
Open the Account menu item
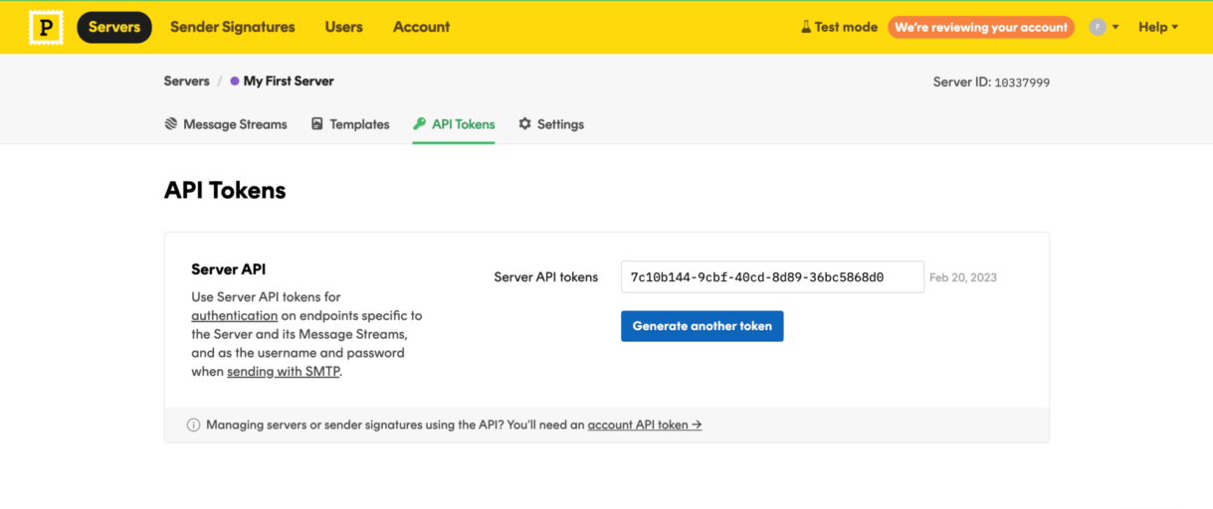click(421, 27)
